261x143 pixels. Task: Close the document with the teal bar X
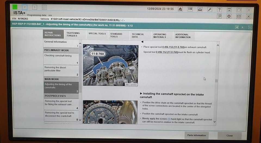pos(250,27)
